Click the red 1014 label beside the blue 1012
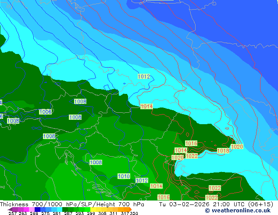This screenshot has width=278, height=215. [156, 186]
